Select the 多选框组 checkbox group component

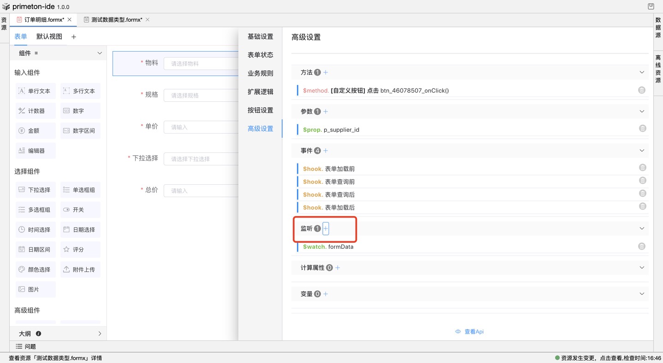pyautogui.click(x=36, y=210)
